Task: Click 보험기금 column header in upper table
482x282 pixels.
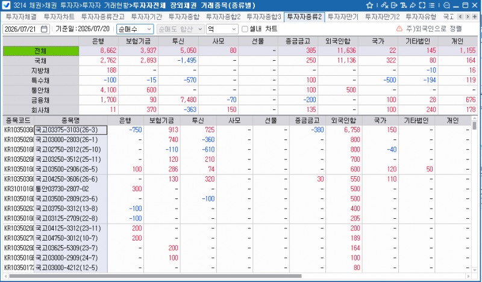Action: (139, 41)
